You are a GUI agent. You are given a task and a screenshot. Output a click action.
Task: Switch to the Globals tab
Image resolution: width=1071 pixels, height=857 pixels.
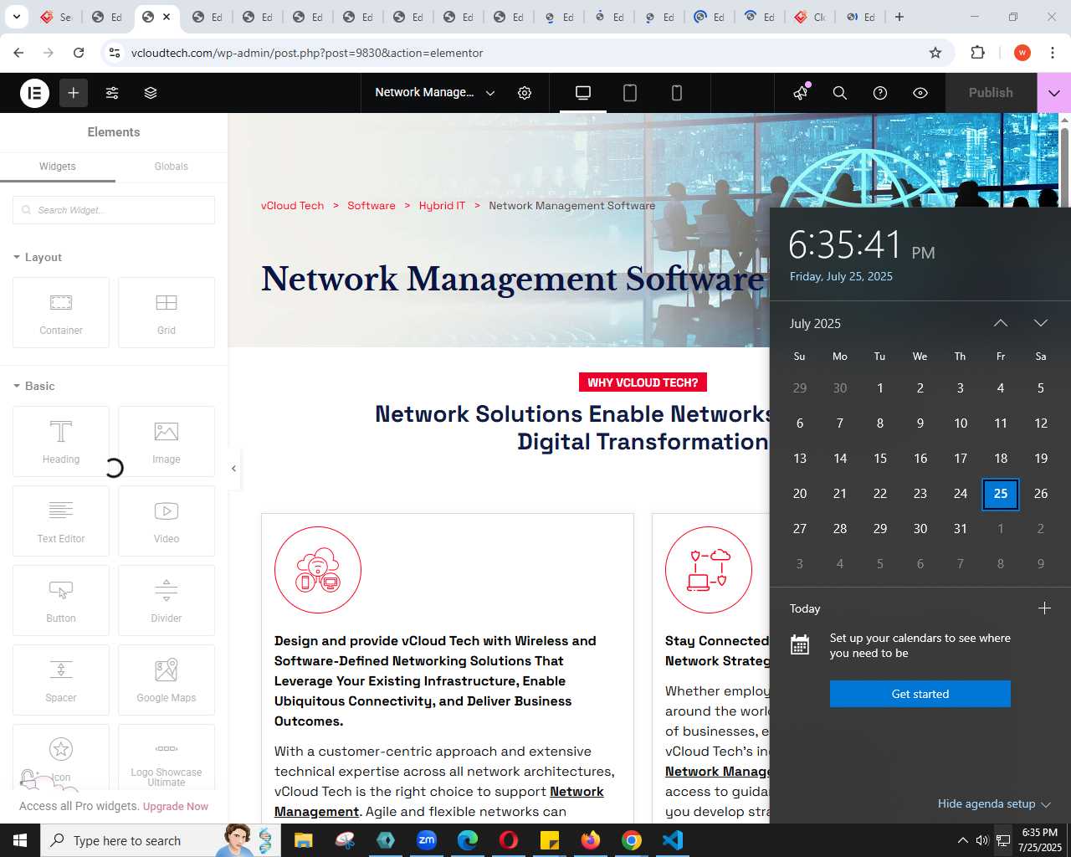click(171, 167)
